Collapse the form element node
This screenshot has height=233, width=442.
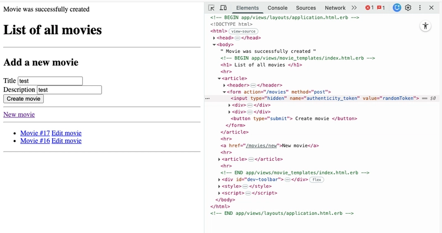pyautogui.click(x=224, y=92)
